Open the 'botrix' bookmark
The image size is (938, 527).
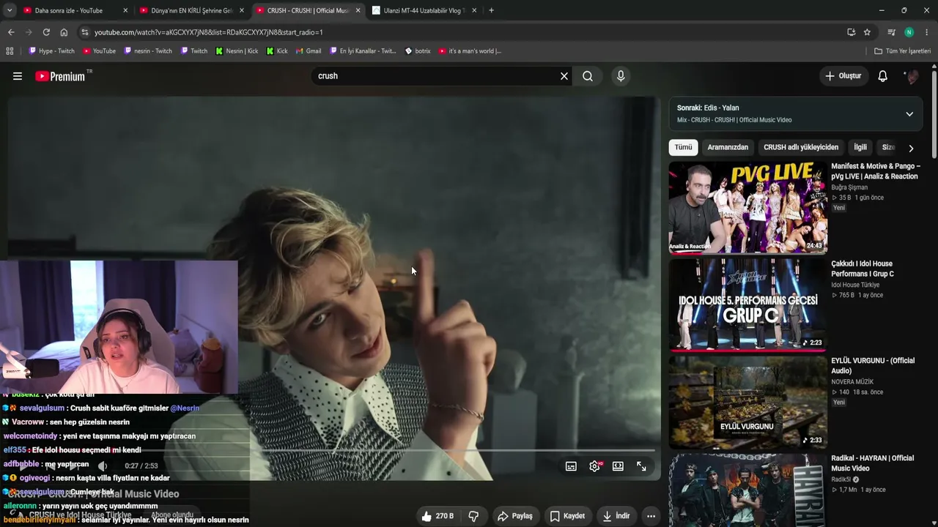(418, 51)
